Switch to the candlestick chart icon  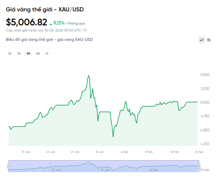pyautogui.click(x=209, y=40)
